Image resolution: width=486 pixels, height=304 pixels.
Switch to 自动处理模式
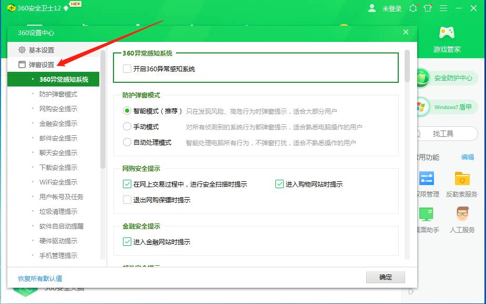coord(126,142)
